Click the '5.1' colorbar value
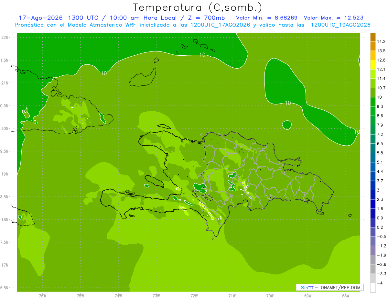 pyautogui.click(x=380, y=162)
